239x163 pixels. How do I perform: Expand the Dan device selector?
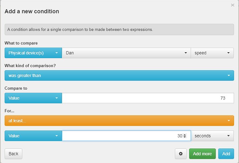126,53
